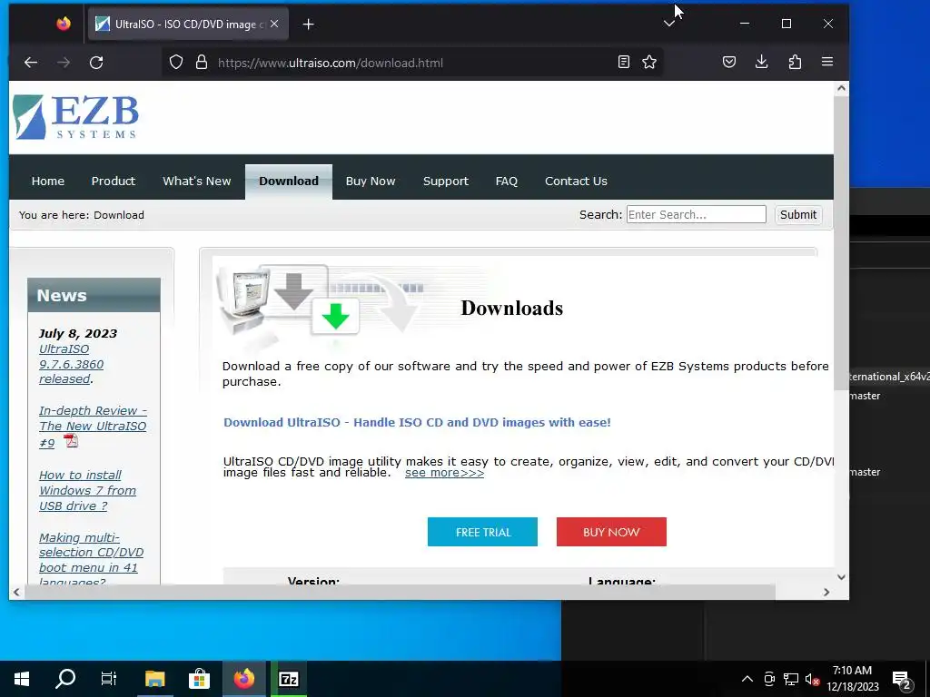Viewport: 930px width, 697px height.
Task: Click the horizontal scrollbar right arrow
Action: (x=826, y=592)
